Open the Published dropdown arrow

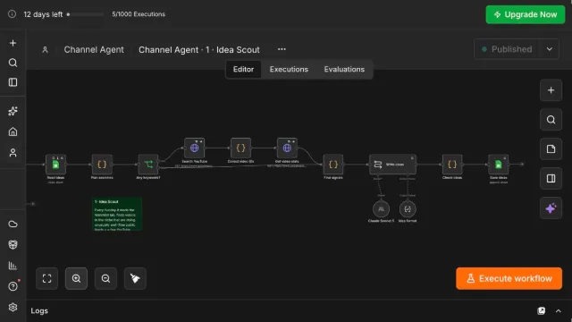pyautogui.click(x=550, y=49)
